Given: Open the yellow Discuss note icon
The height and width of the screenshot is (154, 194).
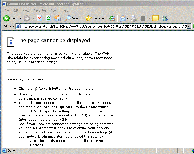Looking at the screenshot, I should (155, 18).
